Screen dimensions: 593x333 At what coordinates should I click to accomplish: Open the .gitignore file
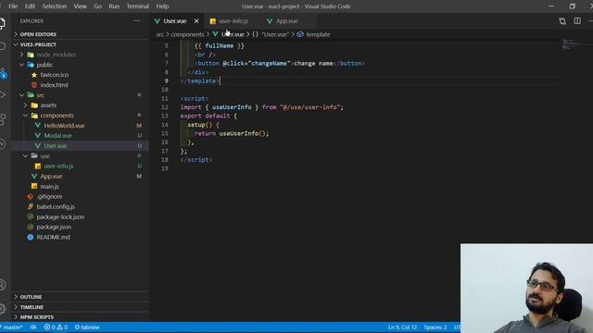click(49, 197)
